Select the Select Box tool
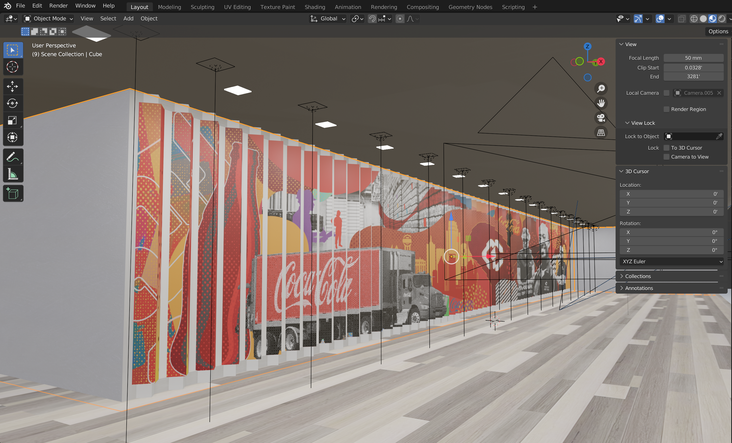The image size is (732, 443). 13,50
